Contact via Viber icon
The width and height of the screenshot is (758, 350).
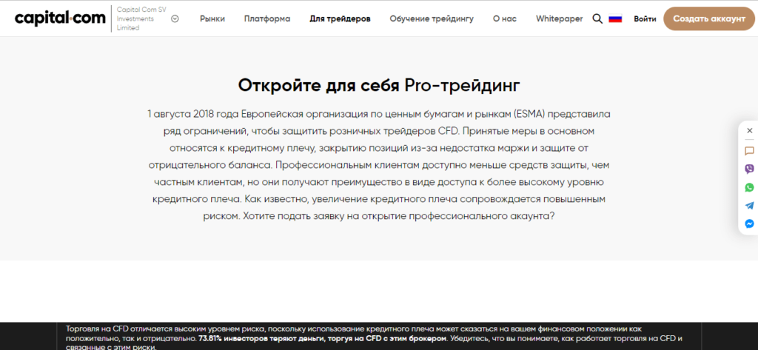[x=749, y=169]
